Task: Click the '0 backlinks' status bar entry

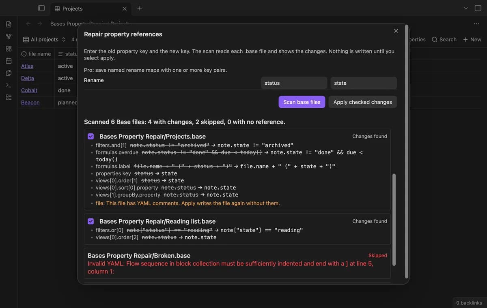Action: 469,303
